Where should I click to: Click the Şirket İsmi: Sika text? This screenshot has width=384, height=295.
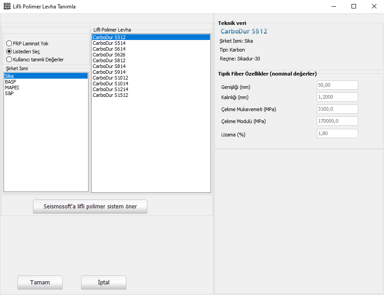pos(236,41)
